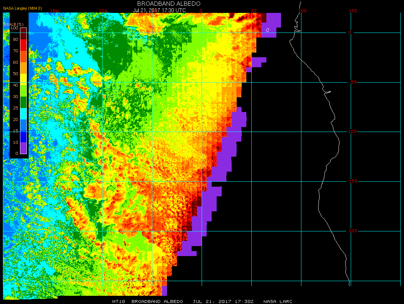This screenshot has height=304, width=404.
Task: Click the 30 value on the legend scale
Action: (15, 97)
